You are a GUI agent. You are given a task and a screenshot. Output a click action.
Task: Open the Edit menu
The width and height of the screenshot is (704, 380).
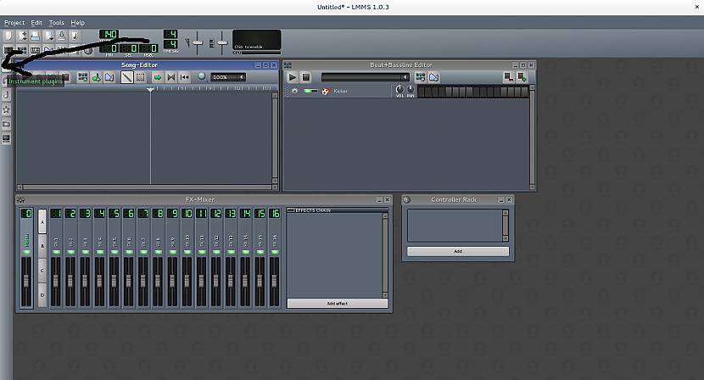[36, 22]
